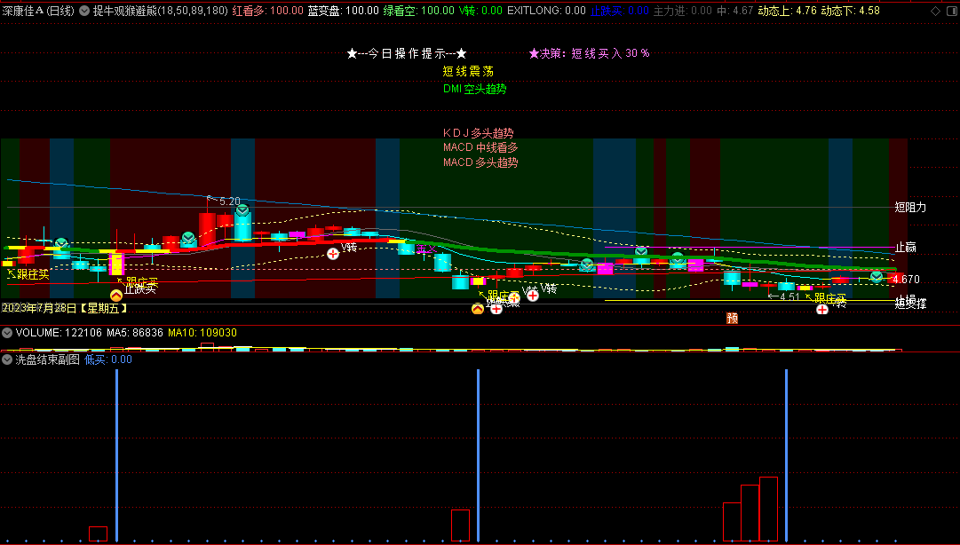Click the panel layout icon beside the diamond
Image resolution: width=960 pixels, height=545 pixels.
click(951, 11)
